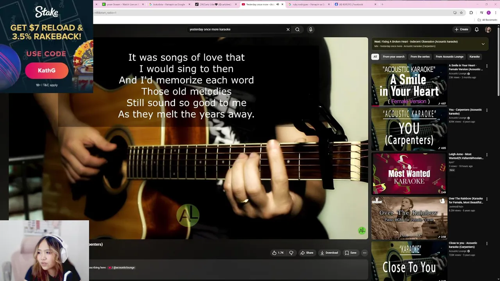Click the browser address bar URL

(105, 12)
